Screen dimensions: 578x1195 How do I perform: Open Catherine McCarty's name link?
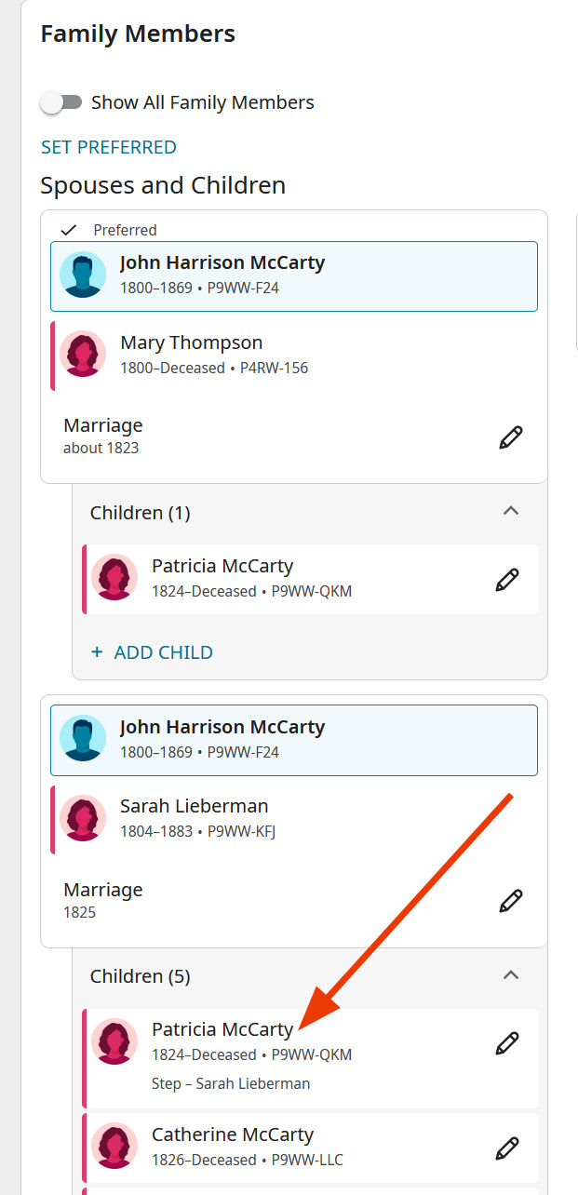232,1135
